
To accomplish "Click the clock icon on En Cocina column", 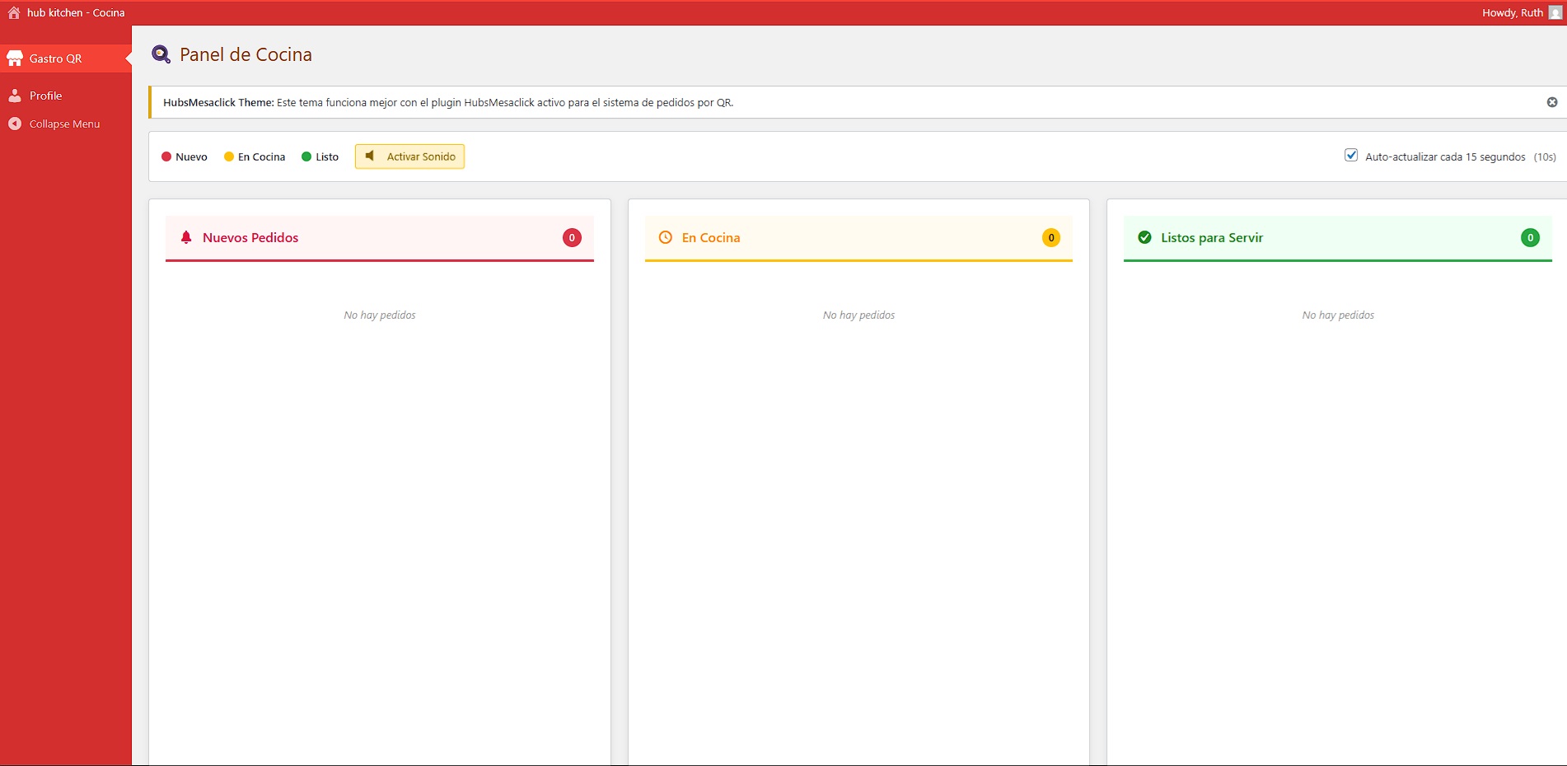I will coord(666,237).
